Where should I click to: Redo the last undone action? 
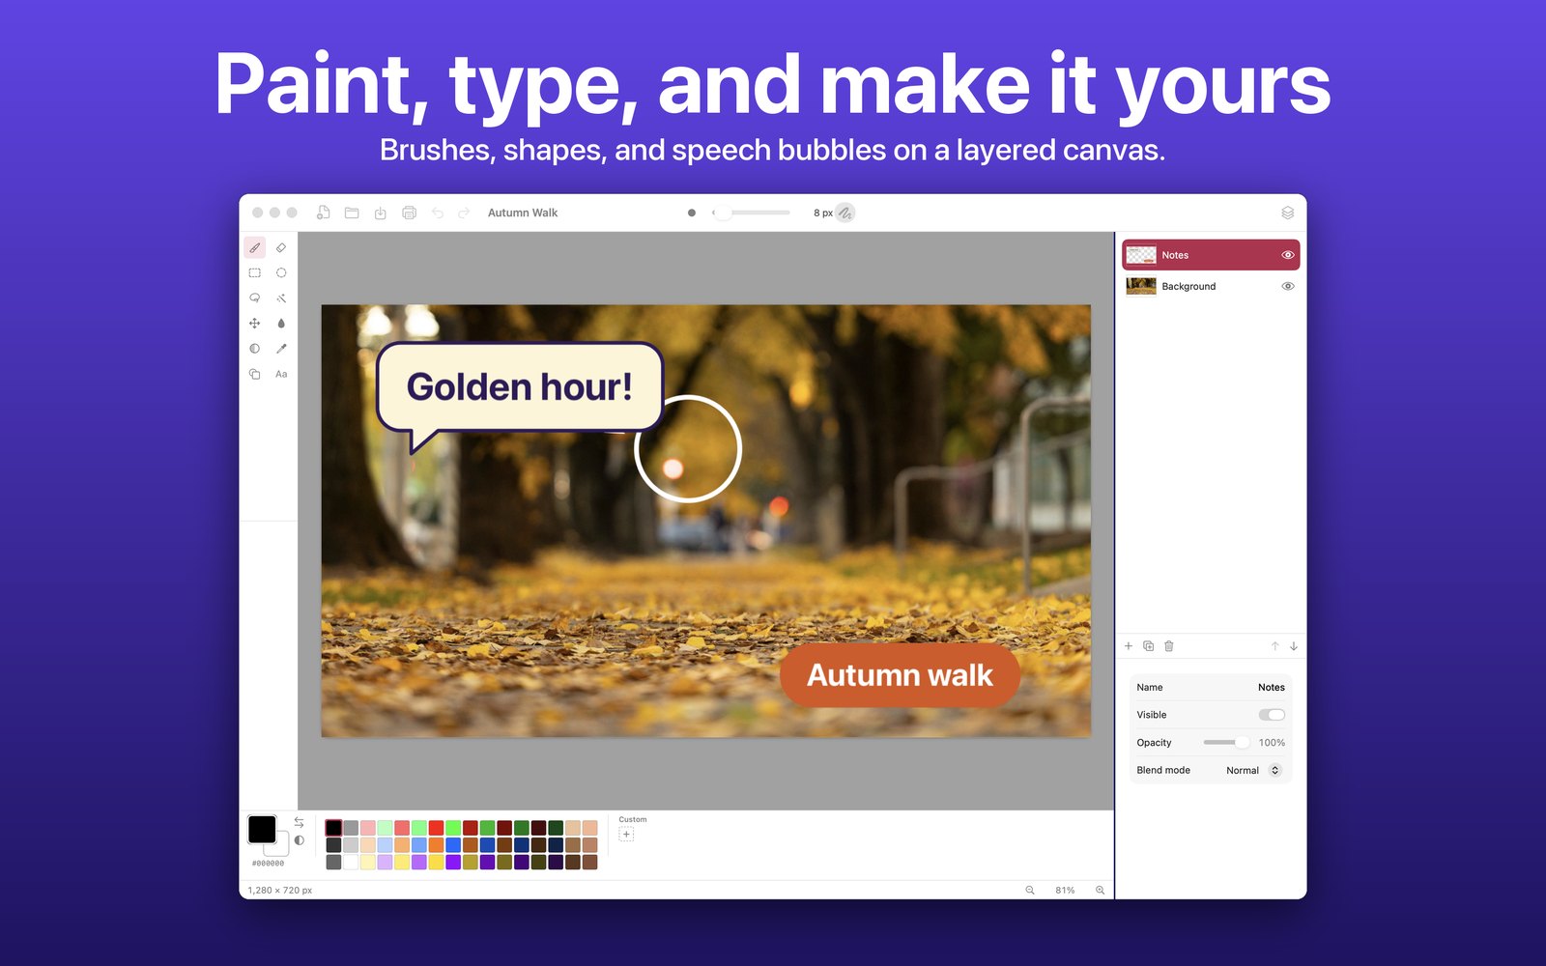[464, 213]
